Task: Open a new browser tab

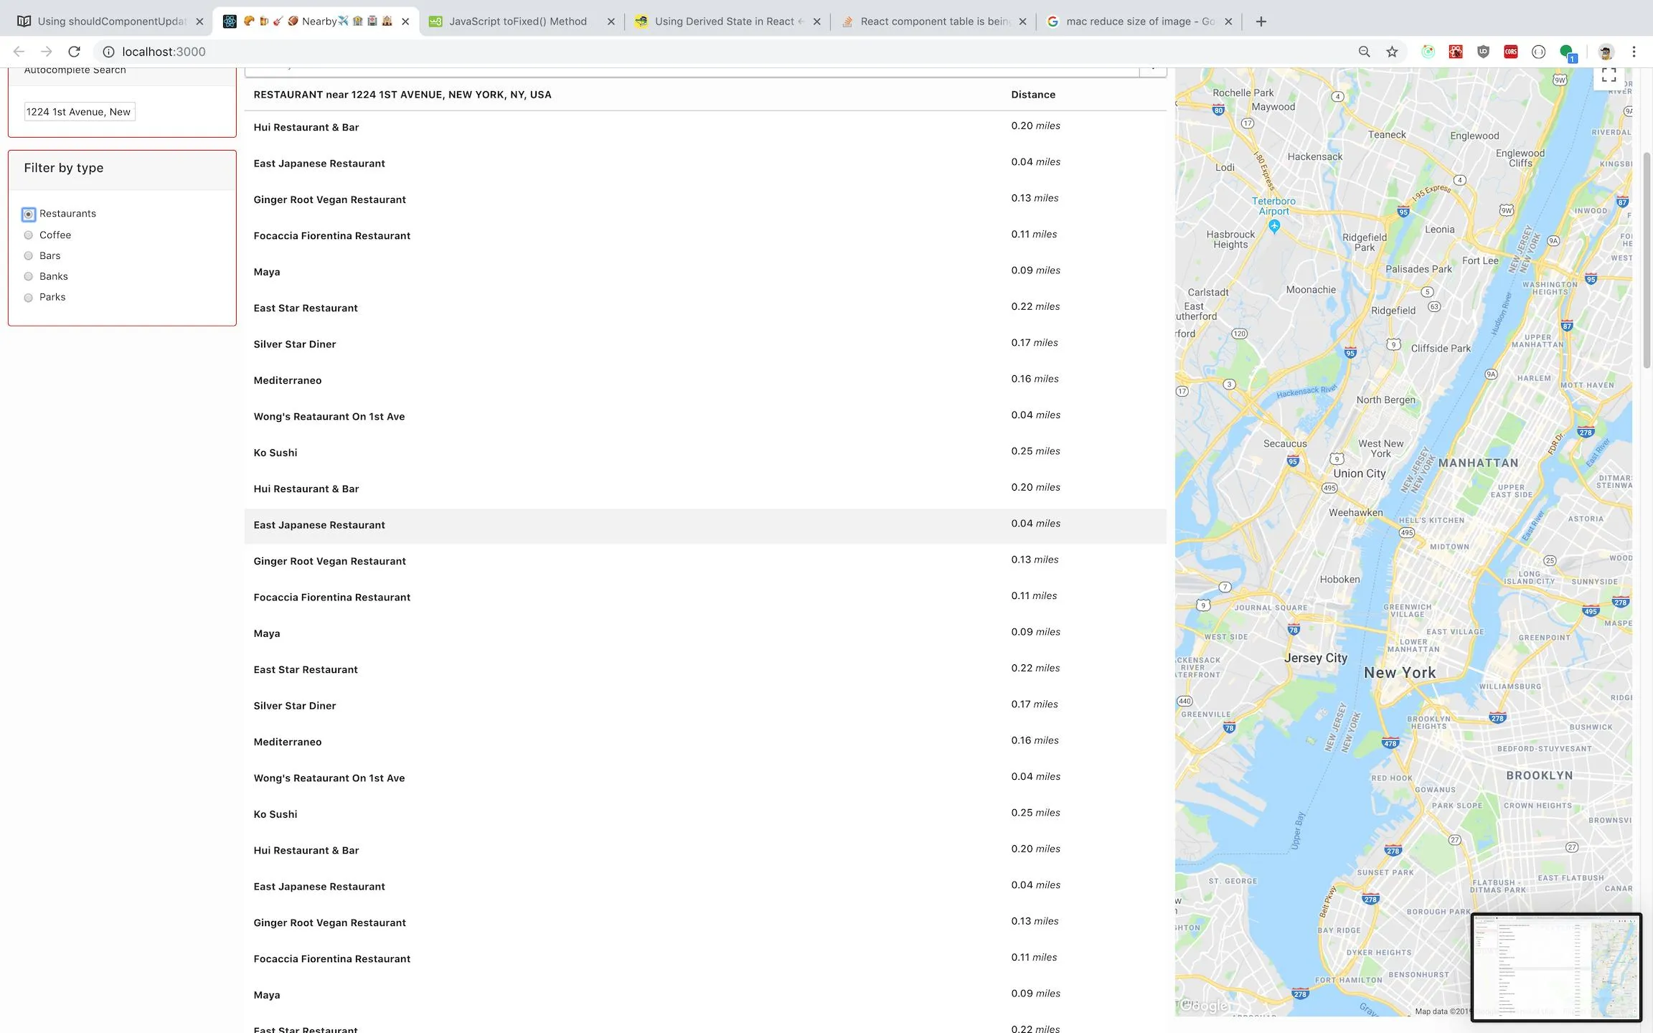Action: click(1261, 22)
